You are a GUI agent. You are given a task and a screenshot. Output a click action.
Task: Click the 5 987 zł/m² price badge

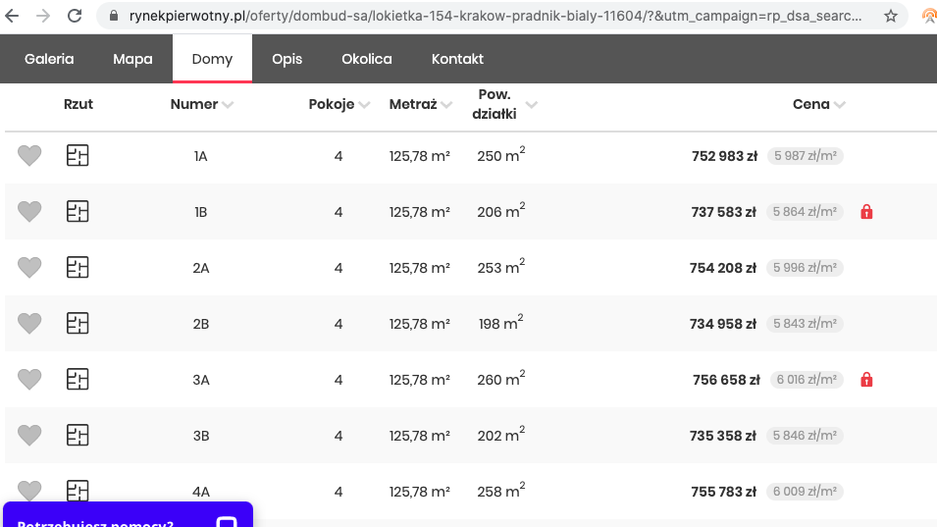click(805, 156)
